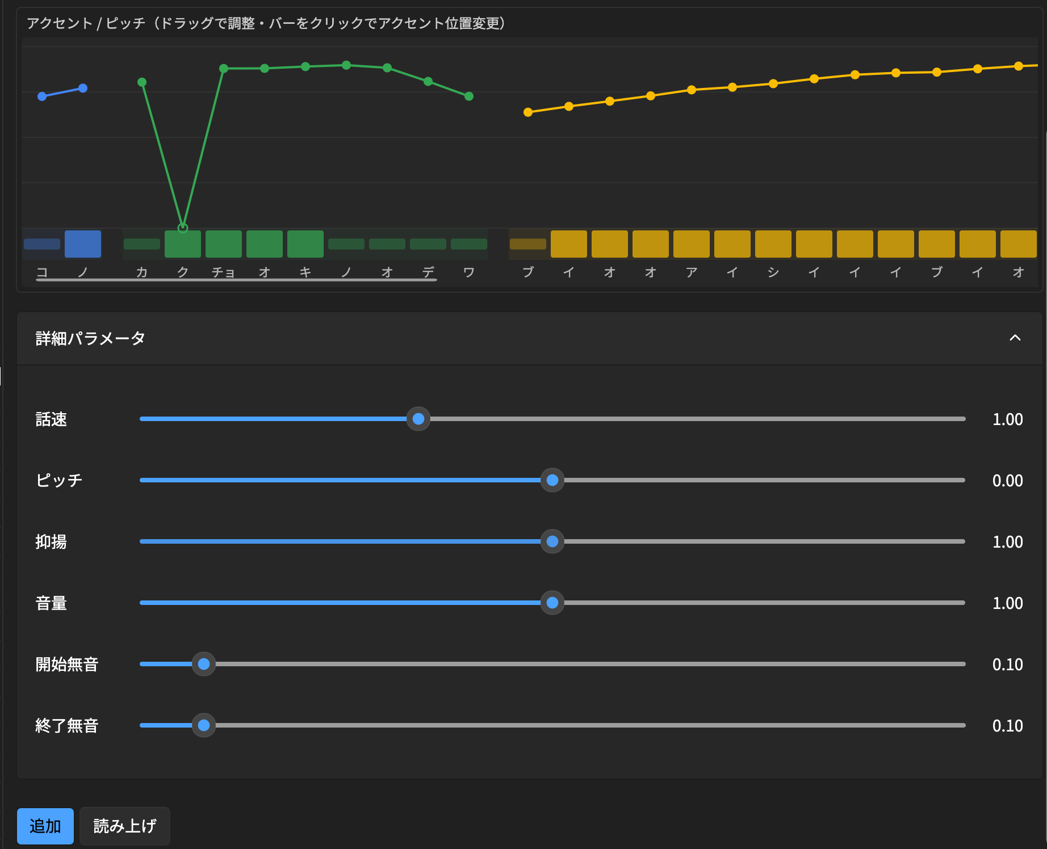Select the bright blue ノ accent bar

(83, 244)
